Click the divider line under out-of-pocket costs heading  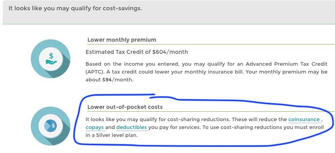(x=211, y=111)
